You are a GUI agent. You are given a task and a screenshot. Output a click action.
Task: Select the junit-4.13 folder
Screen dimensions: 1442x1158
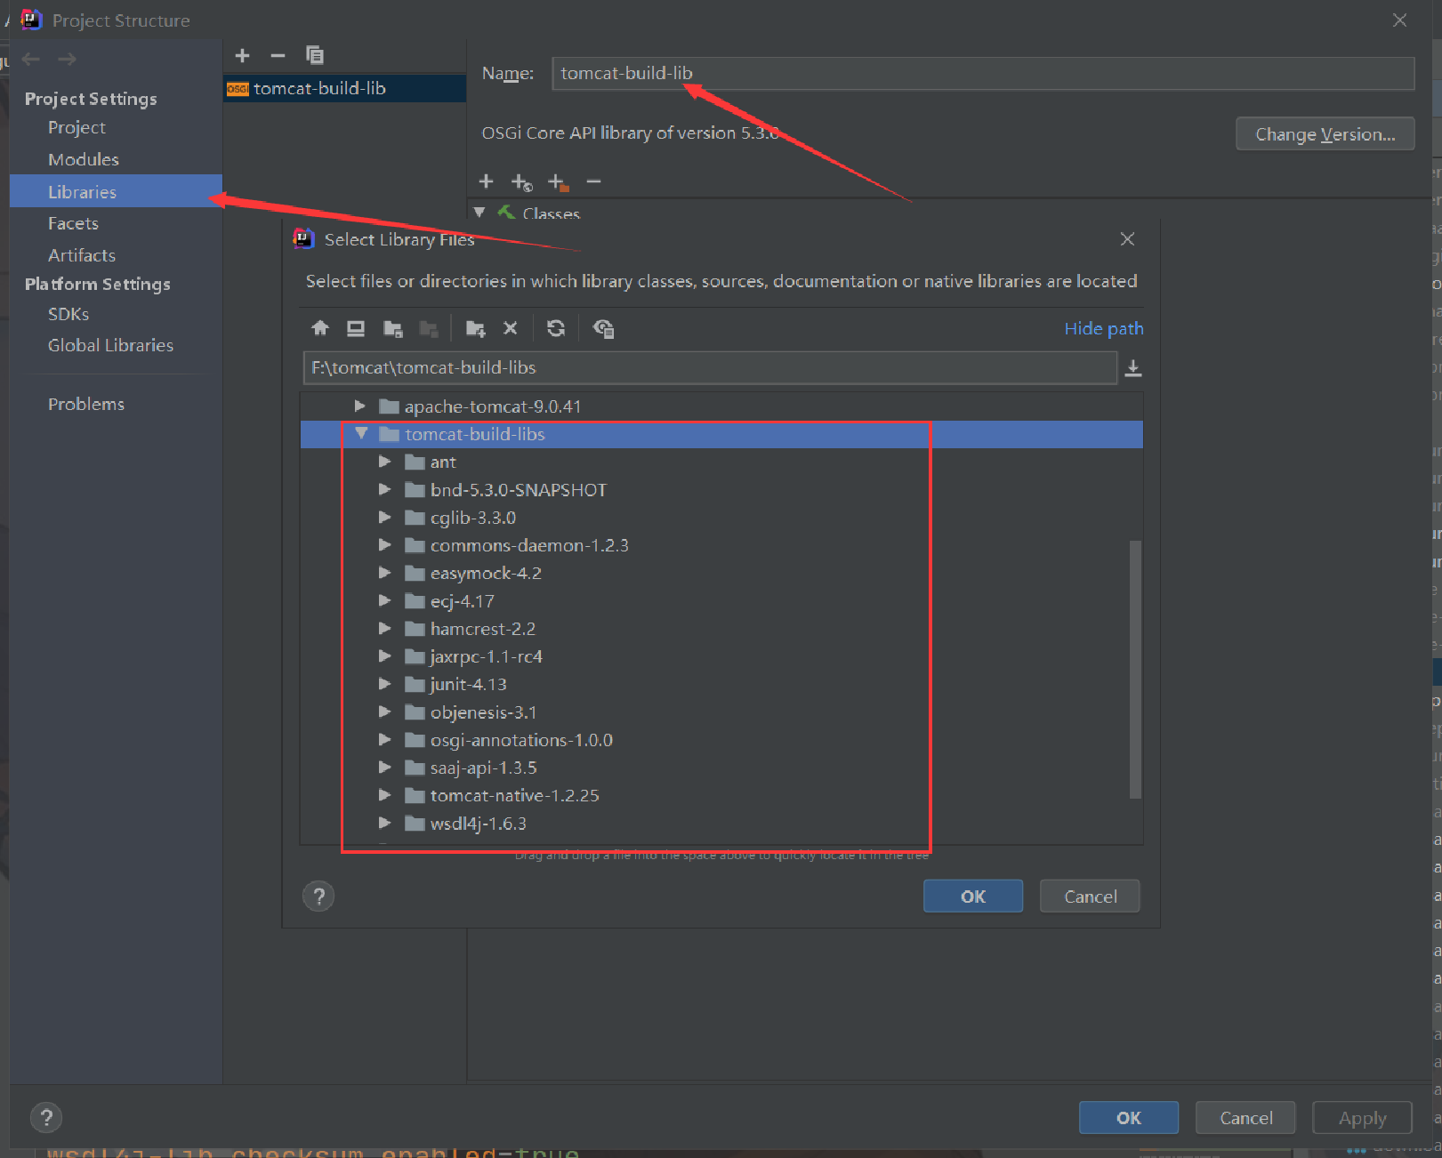(x=468, y=684)
